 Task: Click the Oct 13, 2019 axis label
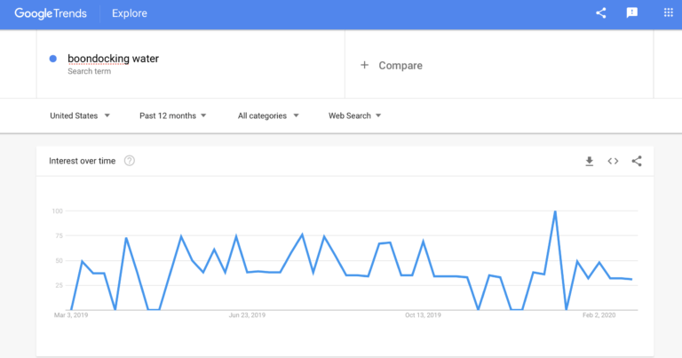point(423,315)
